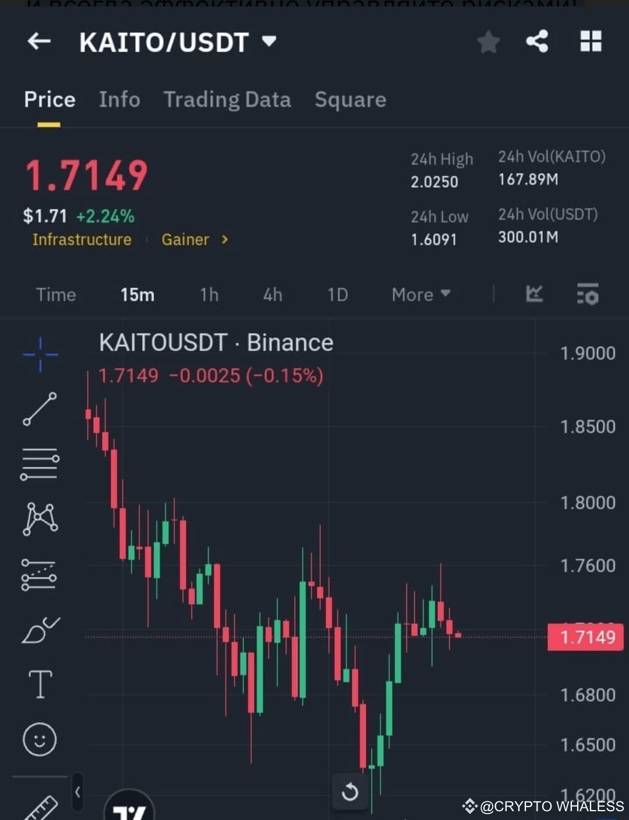Screen dimensions: 629x820
Task: Select the 15m timeframe
Action: pos(137,295)
